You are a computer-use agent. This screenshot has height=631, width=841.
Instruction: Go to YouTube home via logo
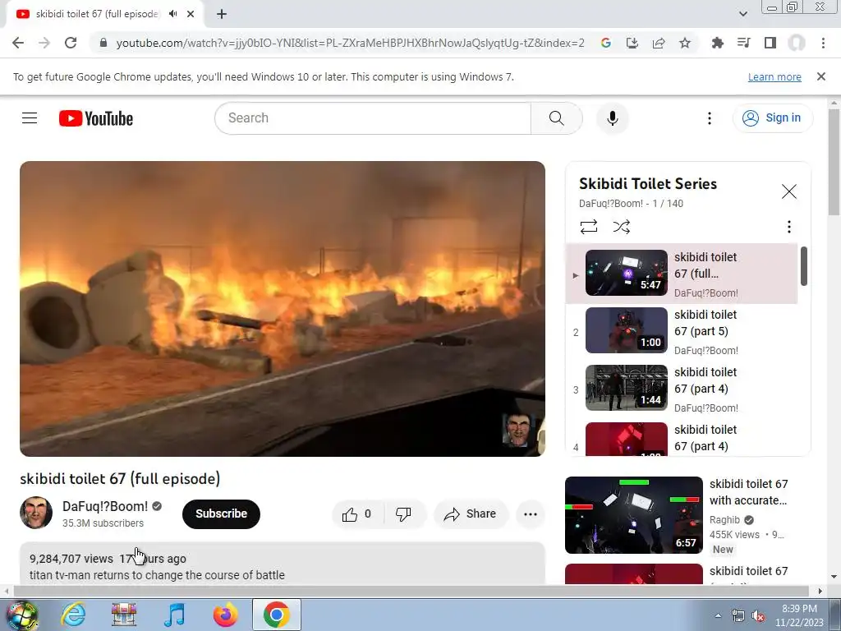click(x=96, y=118)
